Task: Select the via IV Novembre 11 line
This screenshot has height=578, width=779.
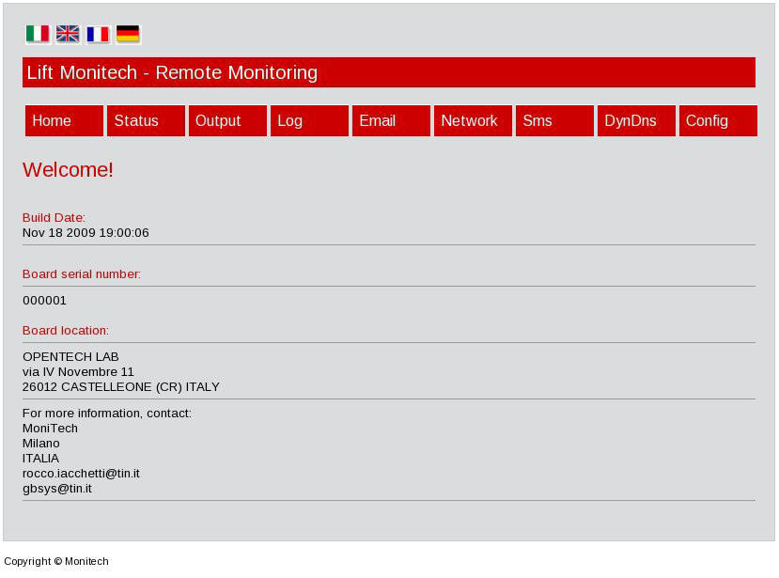Action: [78, 372]
